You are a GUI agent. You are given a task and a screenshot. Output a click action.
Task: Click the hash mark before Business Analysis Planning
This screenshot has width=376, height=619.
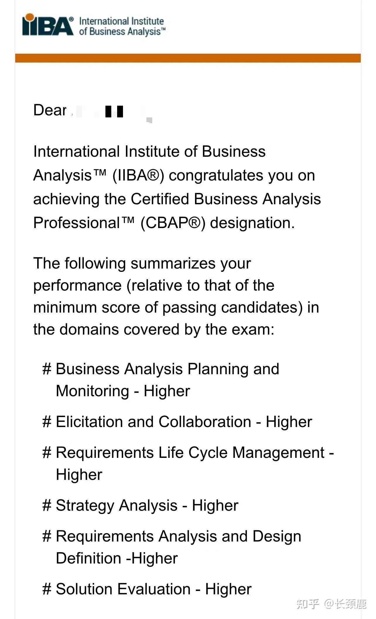[47, 369]
